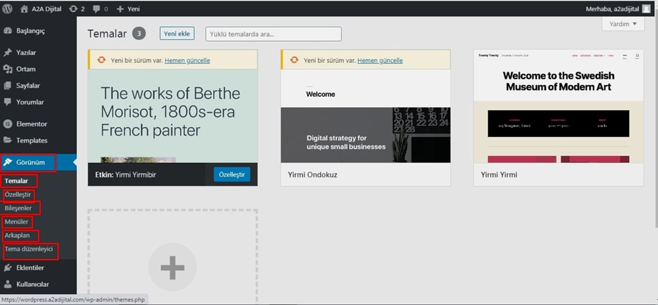Click the Ortam media icon
The width and height of the screenshot is (658, 305).
(x=8, y=69)
